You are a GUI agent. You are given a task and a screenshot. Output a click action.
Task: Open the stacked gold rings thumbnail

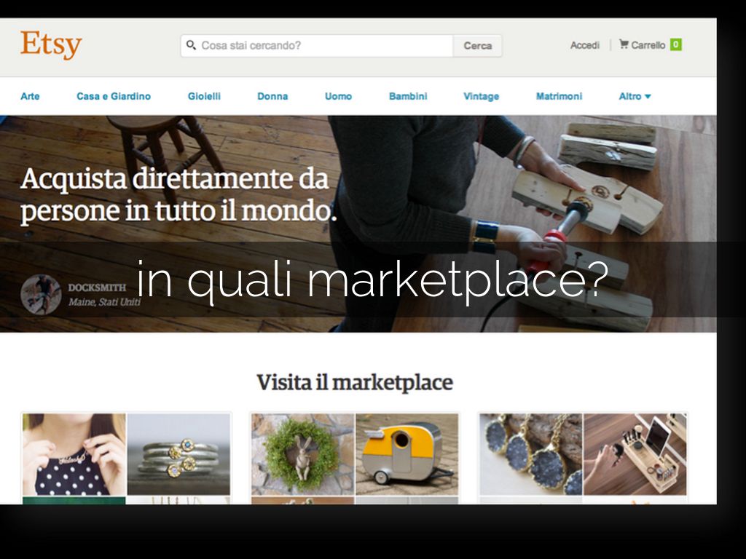tap(179, 454)
